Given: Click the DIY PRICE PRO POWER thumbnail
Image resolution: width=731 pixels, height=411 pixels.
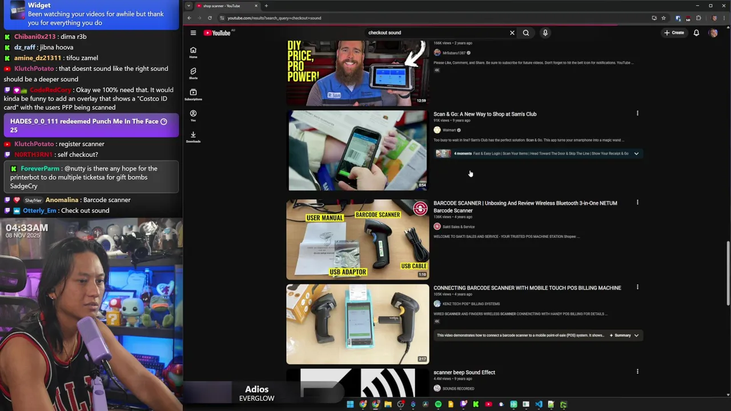Looking at the screenshot, I should click(358, 72).
